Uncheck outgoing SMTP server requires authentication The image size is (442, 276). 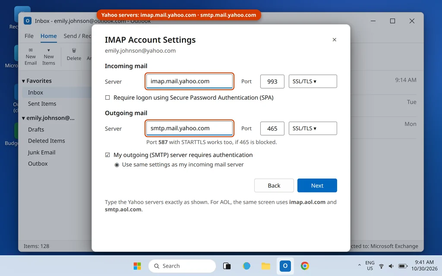click(x=107, y=155)
